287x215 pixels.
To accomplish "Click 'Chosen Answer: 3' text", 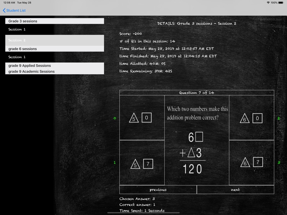I will [x=137, y=199].
